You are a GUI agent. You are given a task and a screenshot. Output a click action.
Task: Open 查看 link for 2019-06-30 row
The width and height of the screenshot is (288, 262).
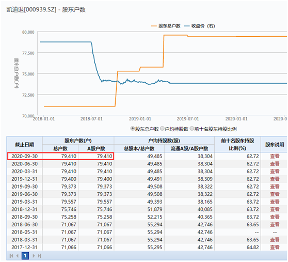tap(275, 194)
